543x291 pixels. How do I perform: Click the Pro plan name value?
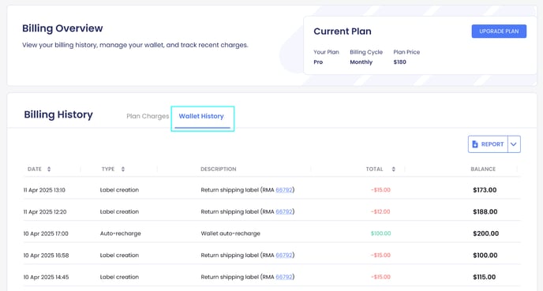tap(318, 62)
